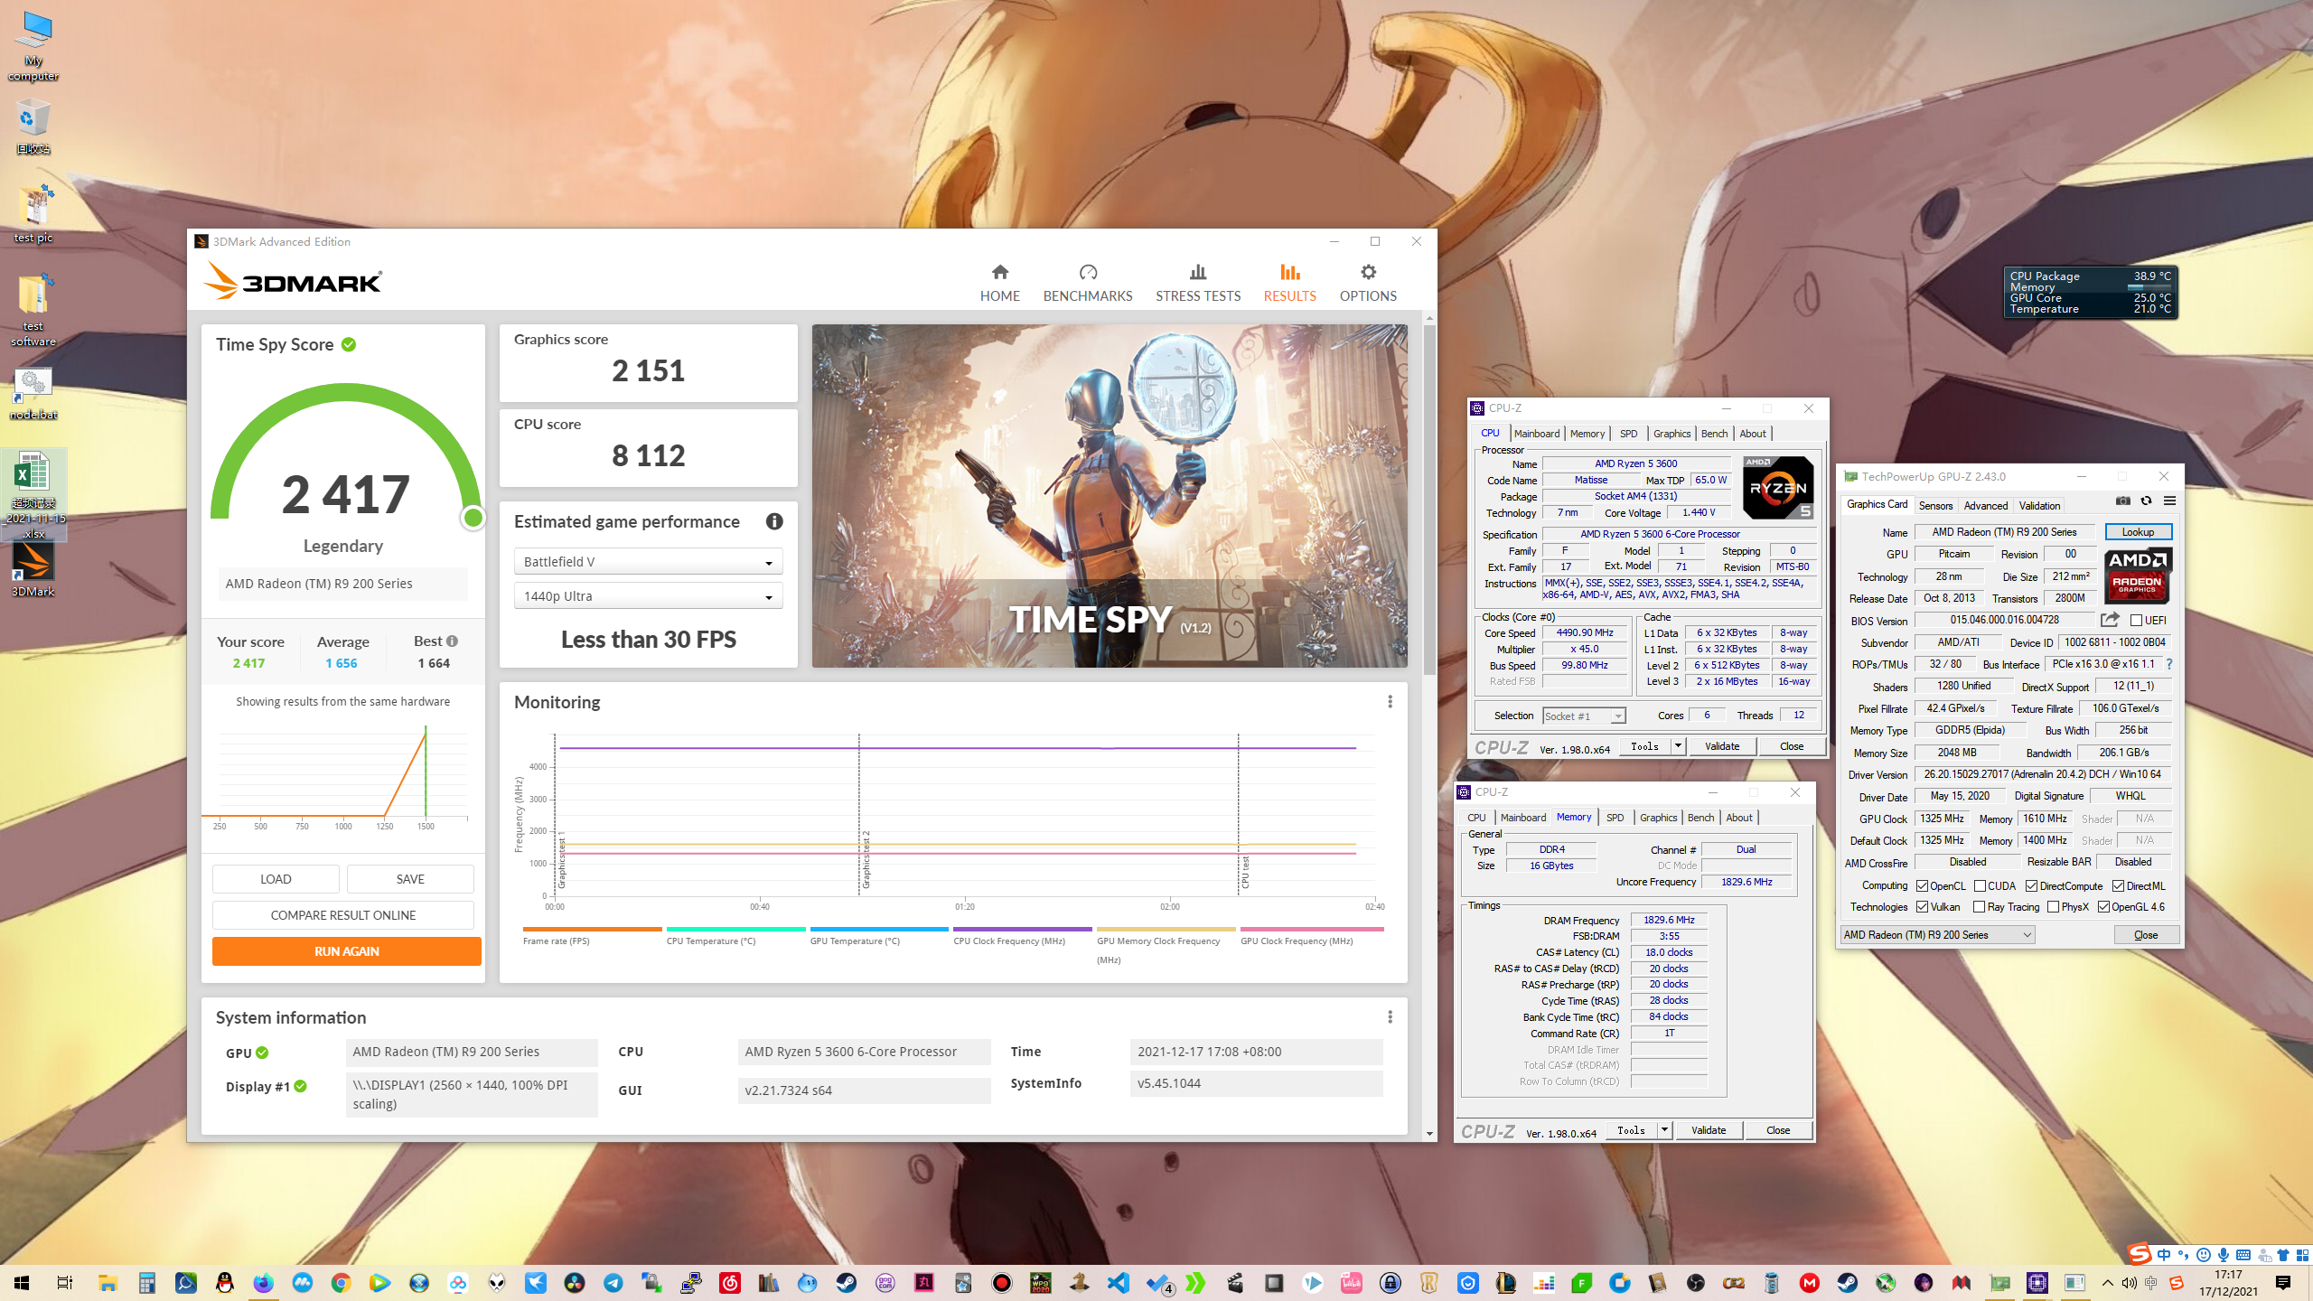Open the Validation tab in GPU-Z
Image resolution: width=2313 pixels, height=1301 pixels.
pos(2039,506)
